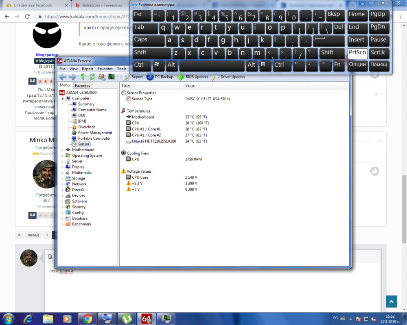Image resolution: width=407 pixels, height=325 pixels.
Task: Open the monitor graph icon in AIDA64 toolbar
Action: pyautogui.click(x=112, y=77)
